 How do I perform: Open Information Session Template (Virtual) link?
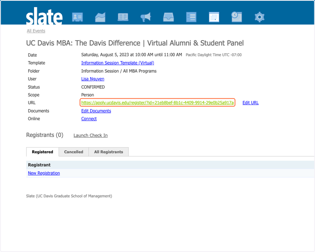(118, 63)
